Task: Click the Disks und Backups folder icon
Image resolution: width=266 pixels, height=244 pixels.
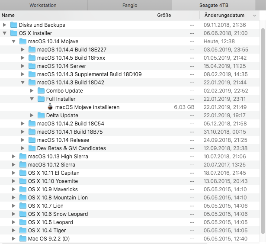Action: [x=14, y=25]
